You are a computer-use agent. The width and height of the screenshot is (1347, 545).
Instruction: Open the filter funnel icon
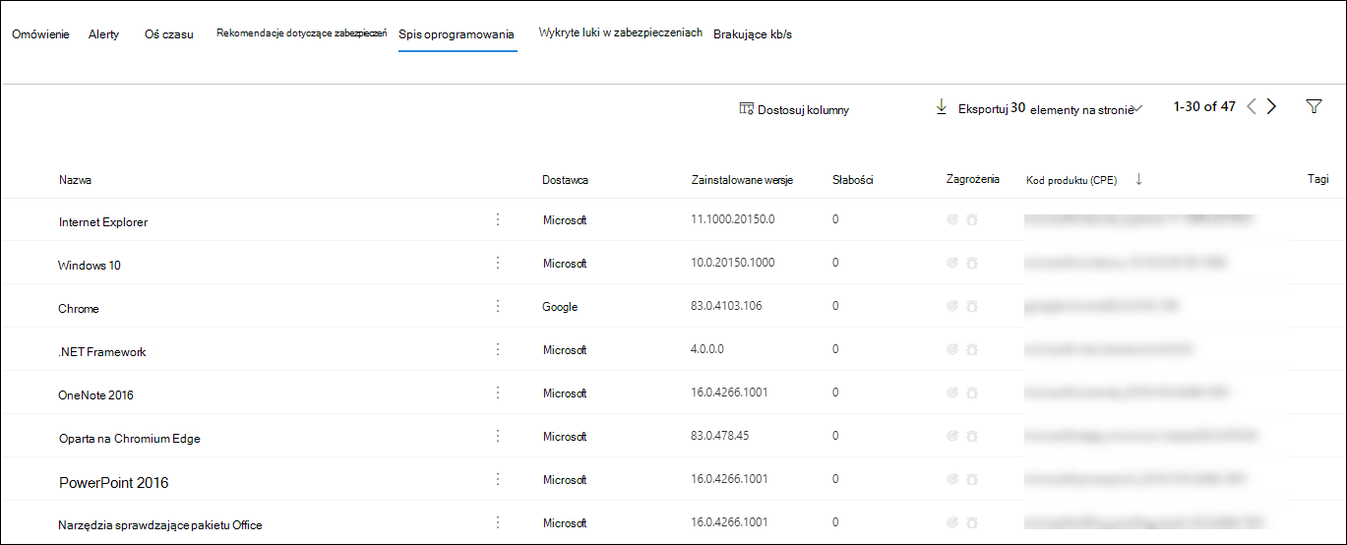pos(1314,107)
